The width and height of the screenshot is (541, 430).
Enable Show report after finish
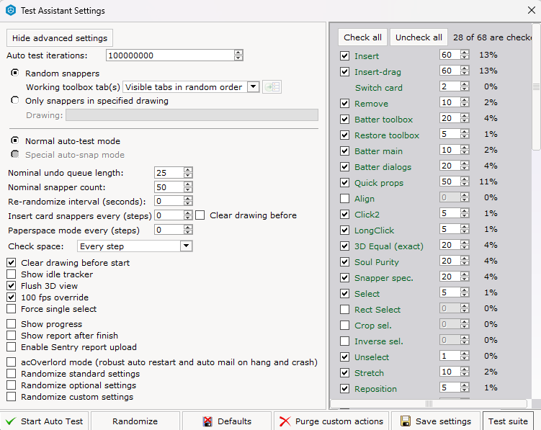(x=11, y=336)
